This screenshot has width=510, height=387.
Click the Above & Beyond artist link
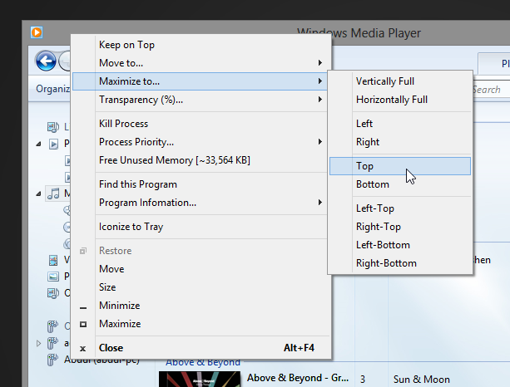click(x=203, y=363)
